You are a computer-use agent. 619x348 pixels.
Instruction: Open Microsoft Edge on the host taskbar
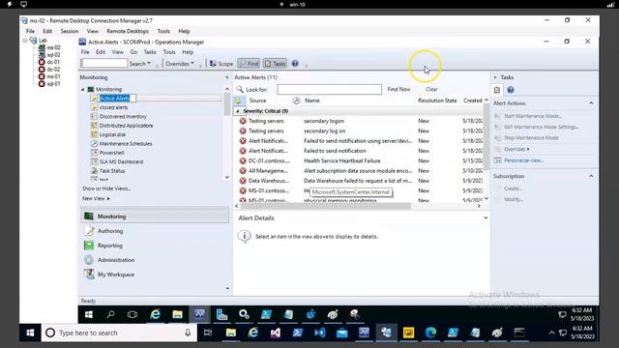click(430, 333)
